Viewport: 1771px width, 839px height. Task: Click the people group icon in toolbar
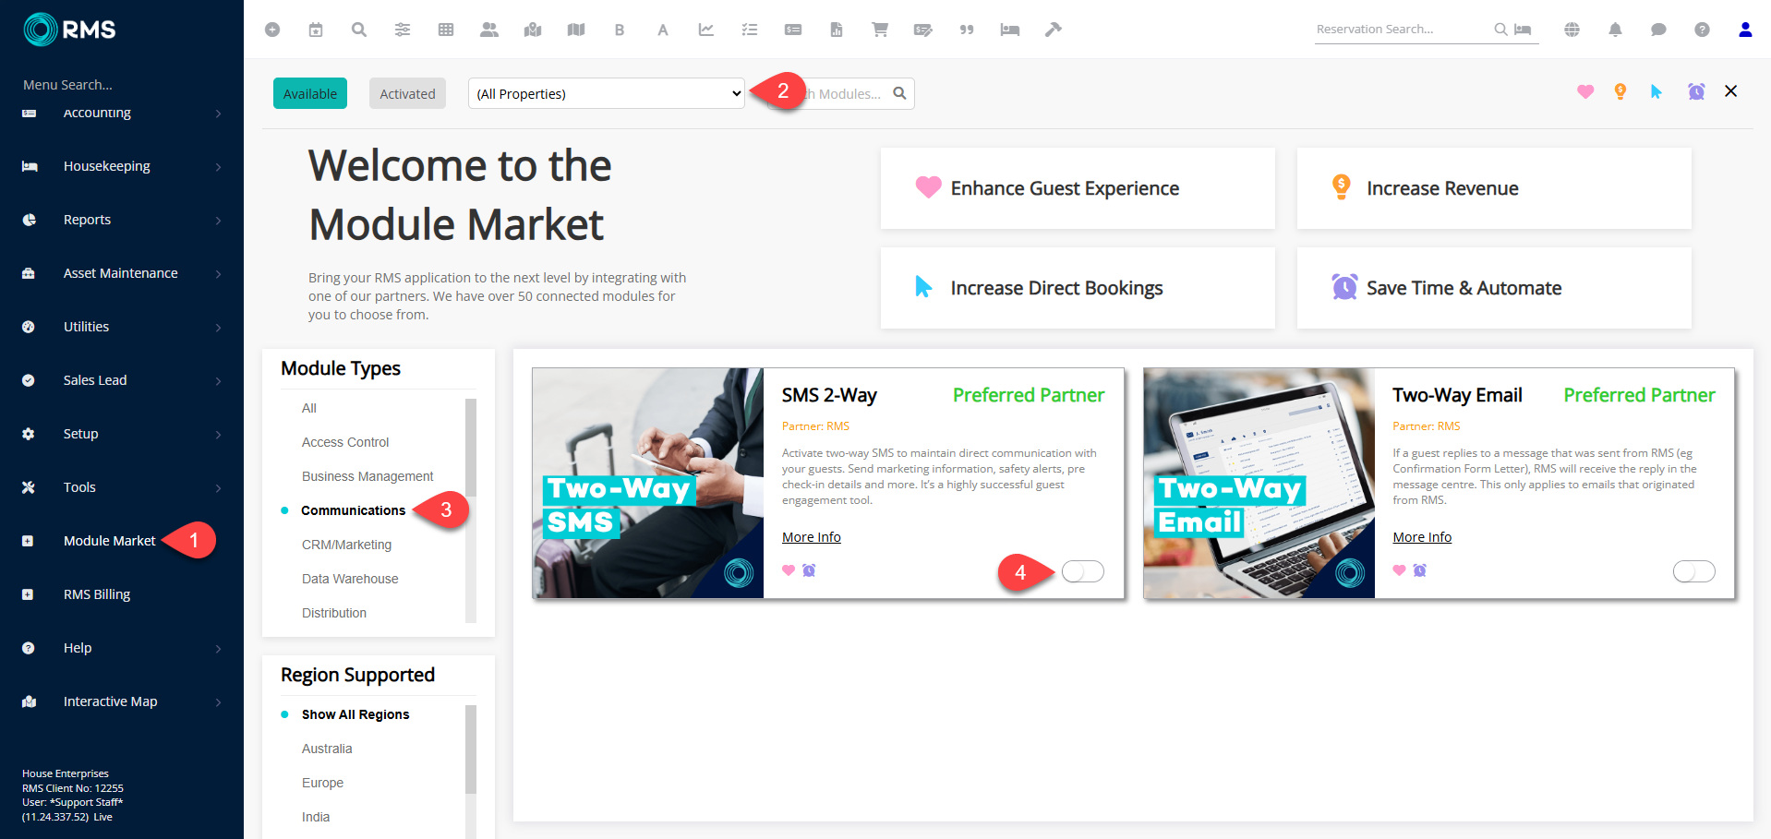click(489, 30)
